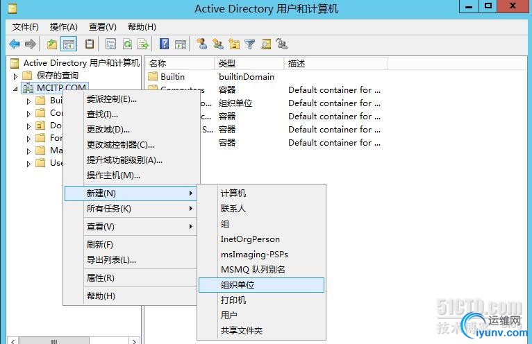Open 属性(R) from context menu
The image size is (532, 344).
tap(131, 278)
